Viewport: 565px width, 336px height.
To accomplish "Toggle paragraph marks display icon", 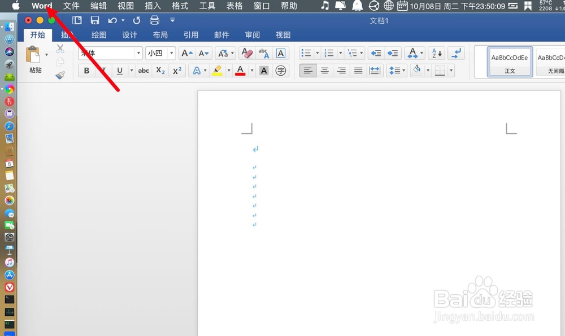I will [456, 53].
